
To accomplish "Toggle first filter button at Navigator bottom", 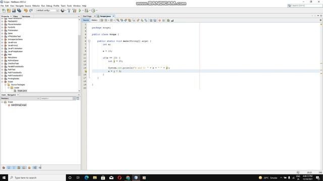I will coord(4,167).
